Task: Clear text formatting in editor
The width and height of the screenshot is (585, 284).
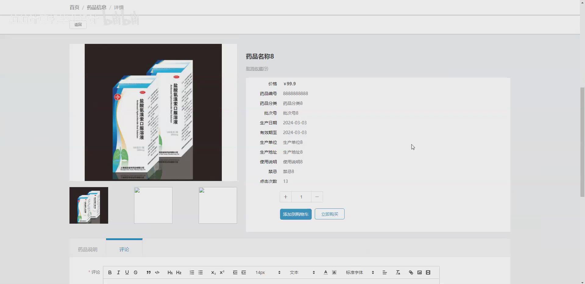Action: pyautogui.click(x=398, y=272)
